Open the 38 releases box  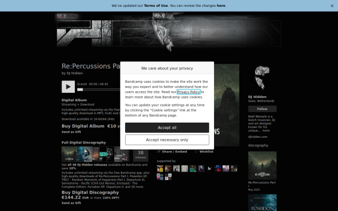click(x=140, y=154)
